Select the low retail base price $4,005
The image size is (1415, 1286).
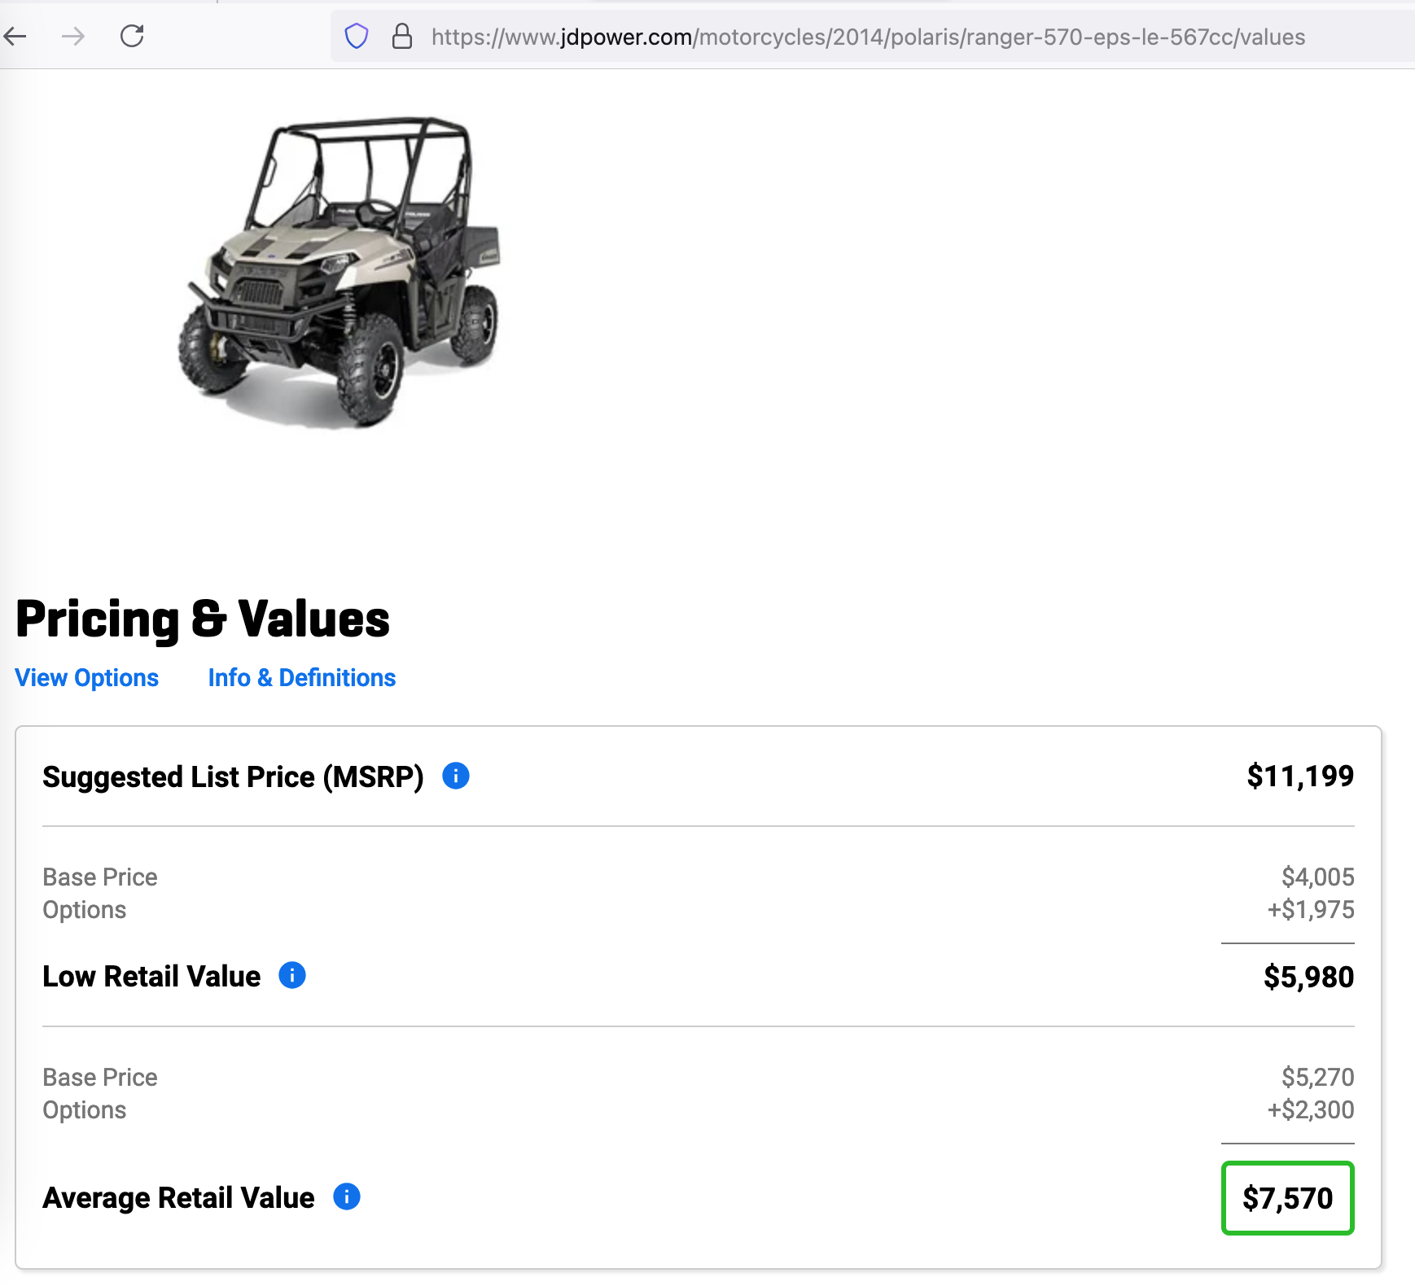[1318, 877]
